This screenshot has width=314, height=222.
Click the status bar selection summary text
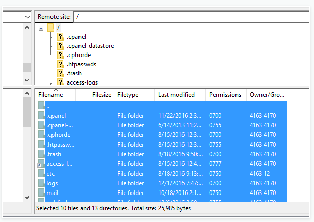point(113,208)
